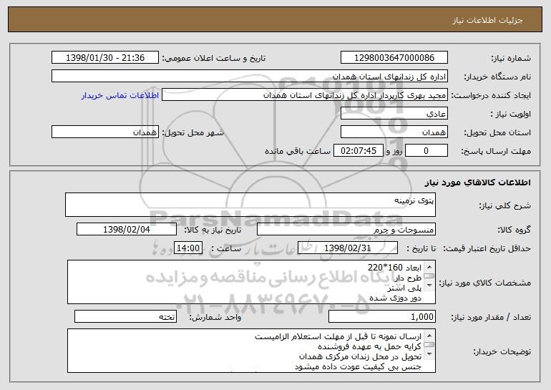Image resolution: width=551 pixels, height=390 pixels.
Task: Click the remaining time field 02:07:45
Action: (358, 150)
